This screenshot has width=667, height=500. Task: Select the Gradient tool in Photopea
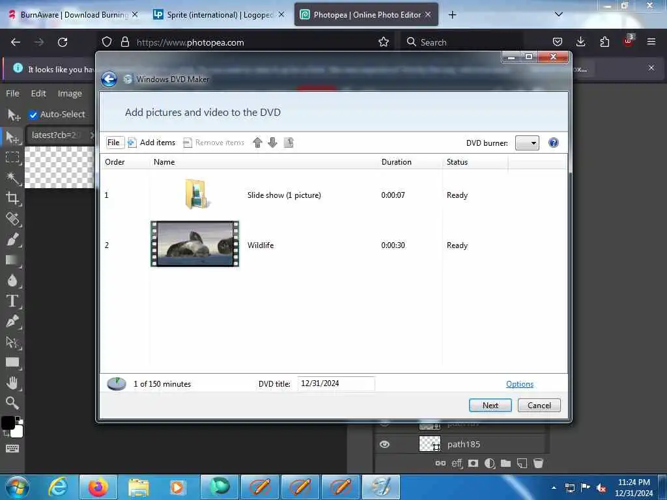point(13,260)
